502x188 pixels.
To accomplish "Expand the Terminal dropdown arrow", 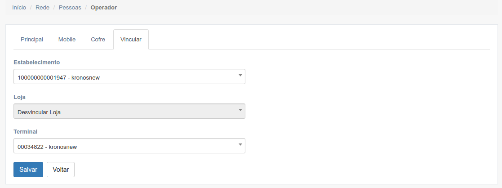I will pyautogui.click(x=240, y=144).
